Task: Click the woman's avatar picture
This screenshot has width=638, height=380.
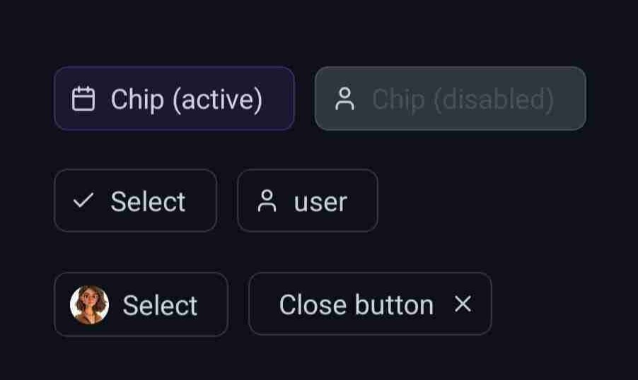Action: point(89,304)
